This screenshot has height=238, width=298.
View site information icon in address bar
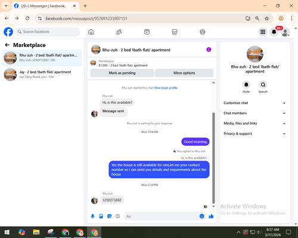pos(40,18)
